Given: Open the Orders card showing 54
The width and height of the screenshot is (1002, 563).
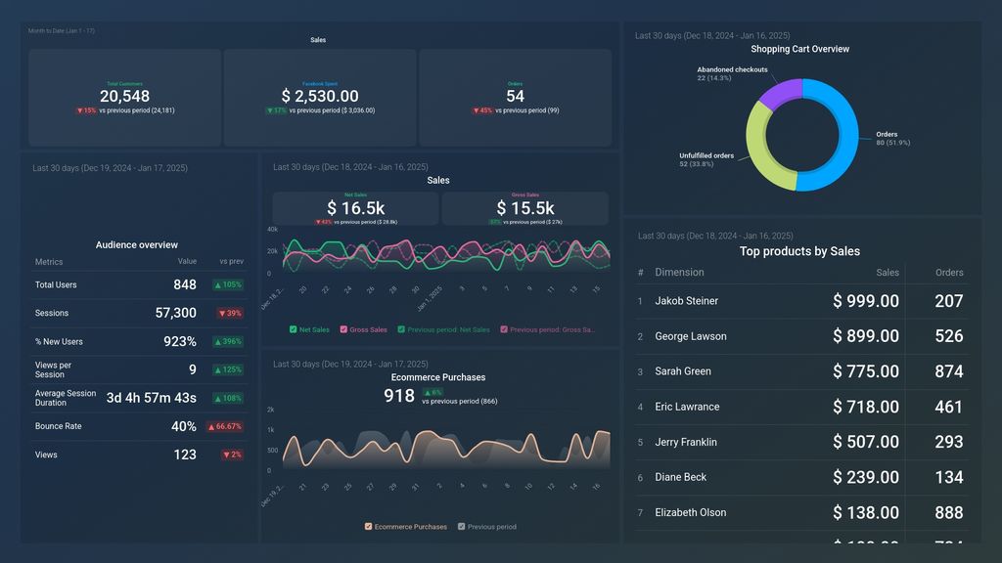Looking at the screenshot, I should coord(515,98).
